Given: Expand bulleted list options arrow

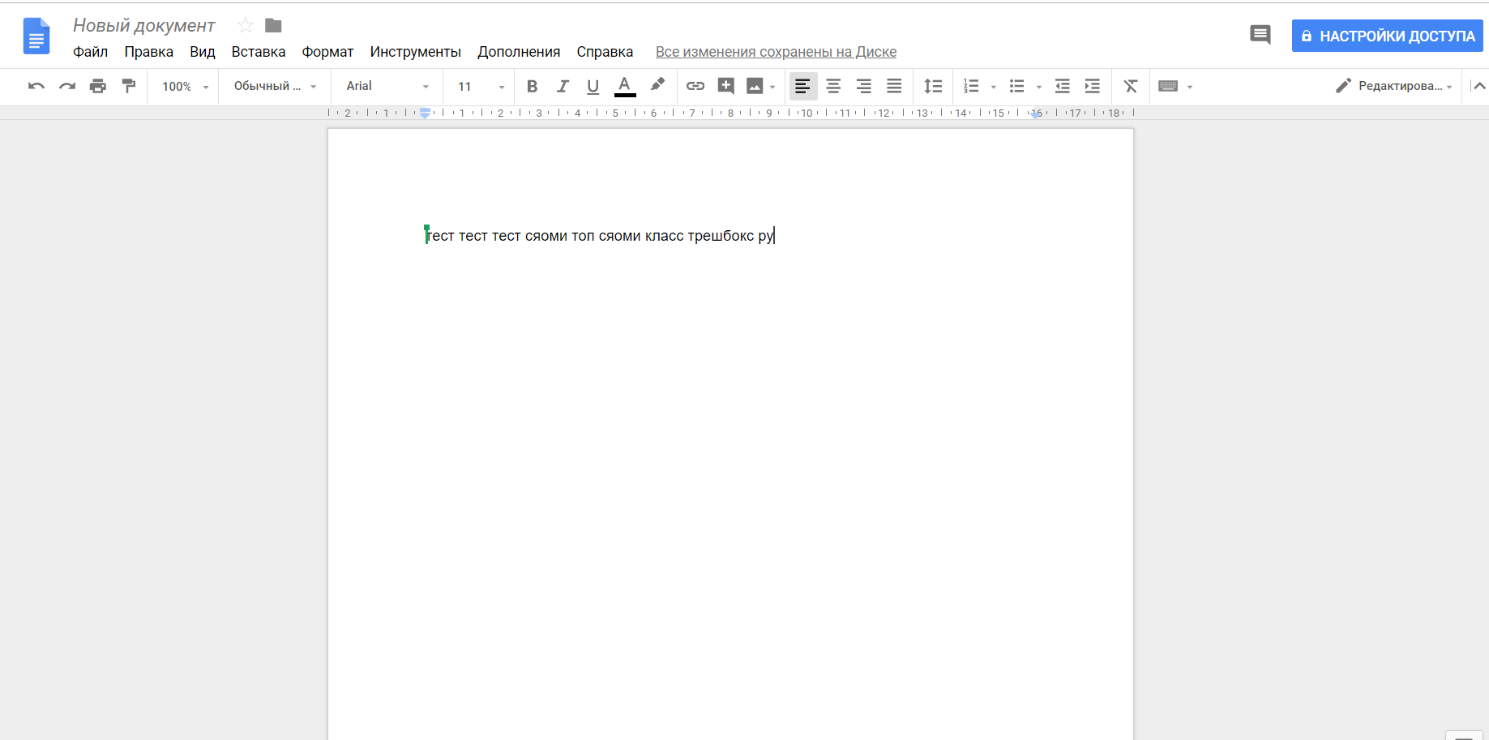Looking at the screenshot, I should point(1038,87).
